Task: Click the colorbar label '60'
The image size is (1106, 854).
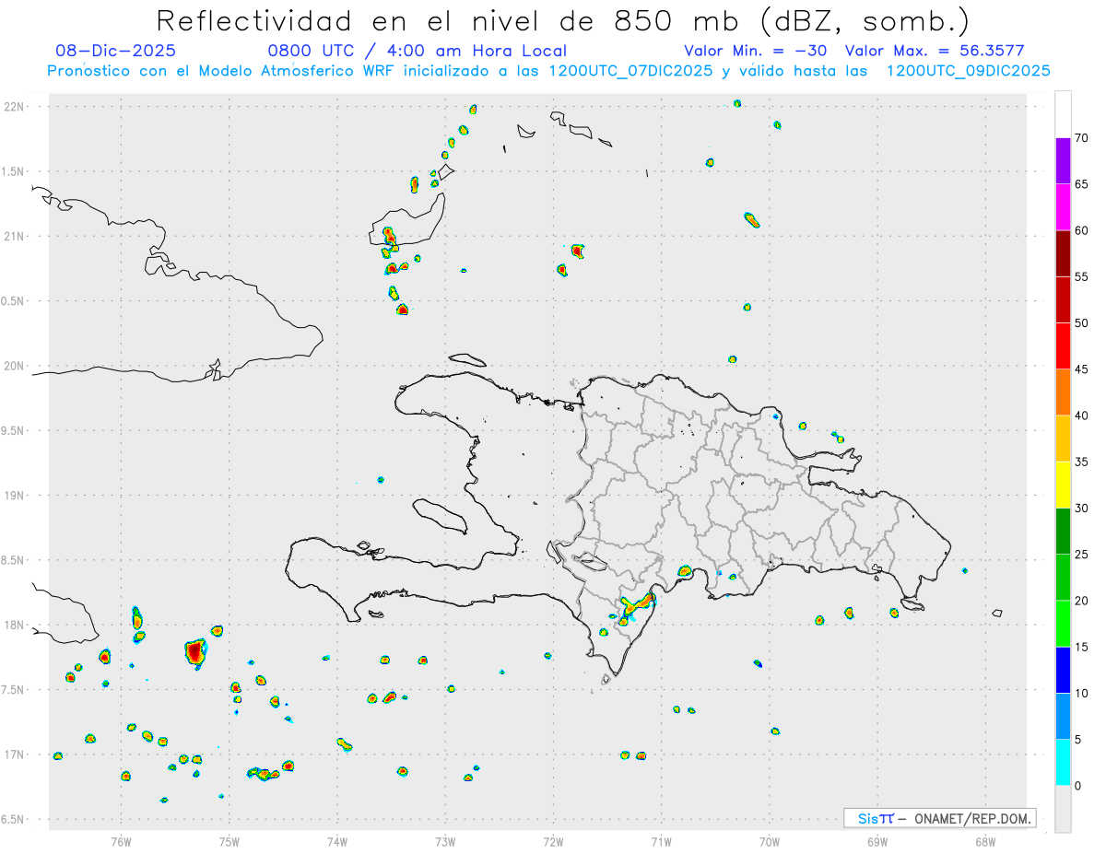Action: (x=1081, y=230)
